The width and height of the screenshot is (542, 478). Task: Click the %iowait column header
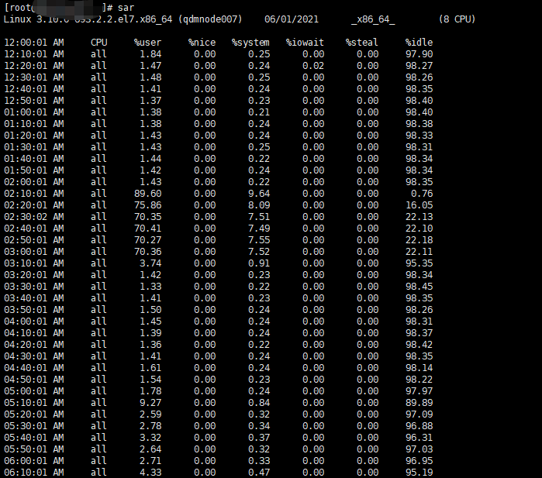[305, 43]
